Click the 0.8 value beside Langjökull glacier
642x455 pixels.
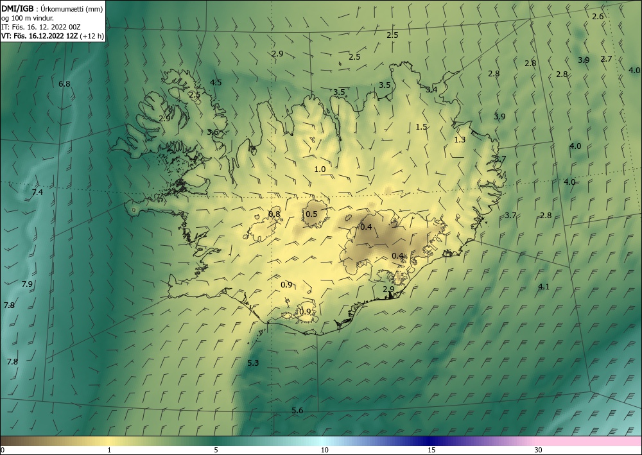274,214
